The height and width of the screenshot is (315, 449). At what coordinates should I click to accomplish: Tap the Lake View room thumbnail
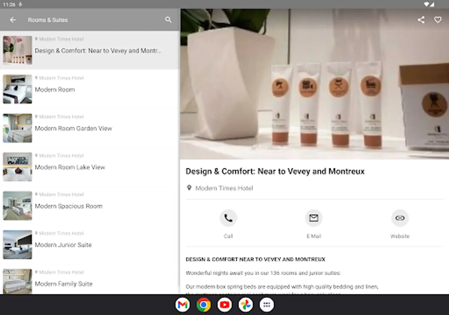[18, 167]
